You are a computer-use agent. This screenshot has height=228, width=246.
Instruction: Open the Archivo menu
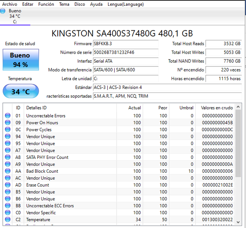point(10,4)
